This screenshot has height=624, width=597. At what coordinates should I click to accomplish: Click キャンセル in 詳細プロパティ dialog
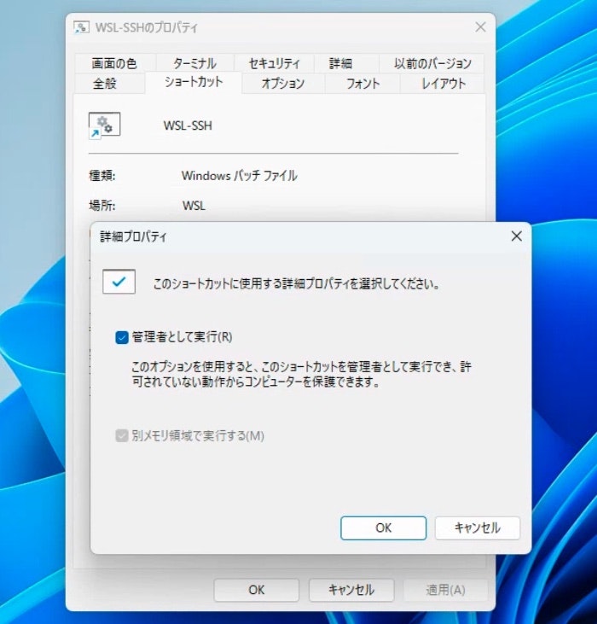point(478,528)
